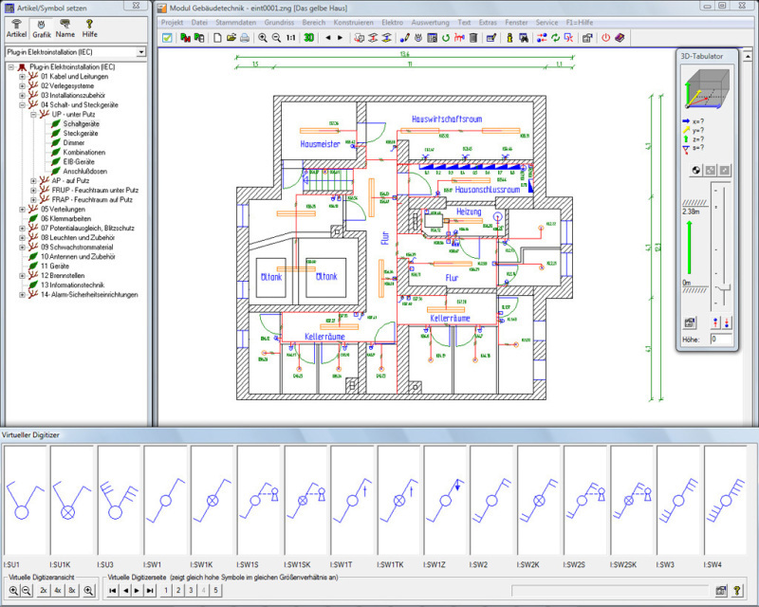759x607 pixels.
Task: Open the Grundriss menu
Action: [279, 22]
